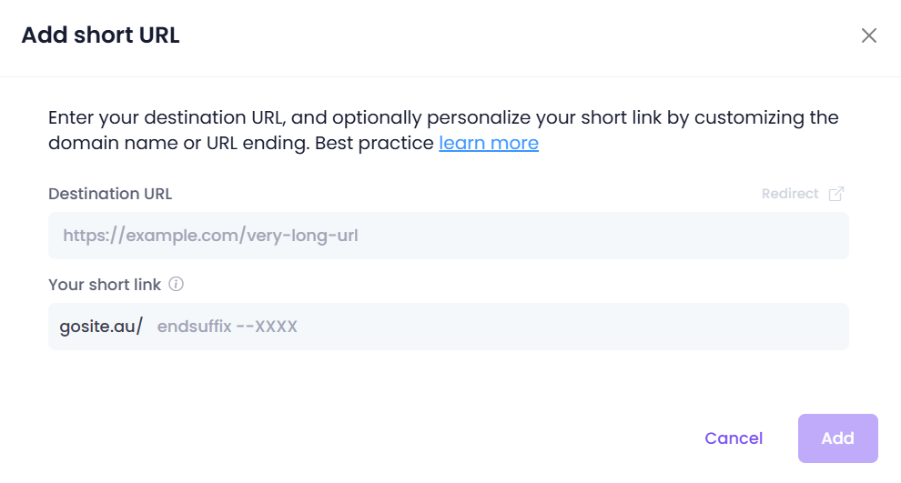Viewport: 901px width, 483px height.
Task: Click the Destination URL label
Action: pos(110,194)
